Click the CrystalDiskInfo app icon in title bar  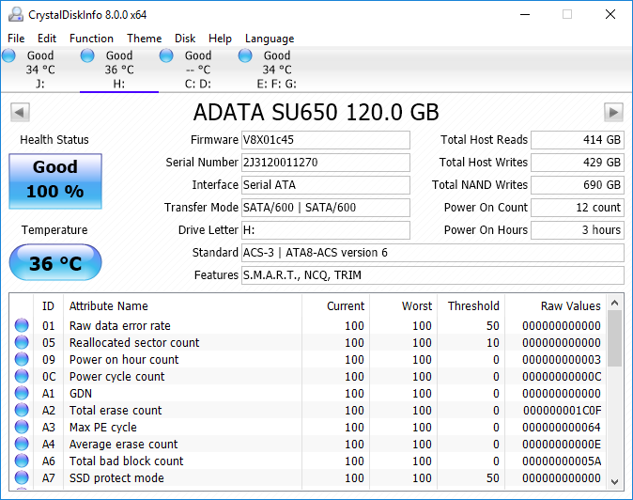(x=16, y=14)
